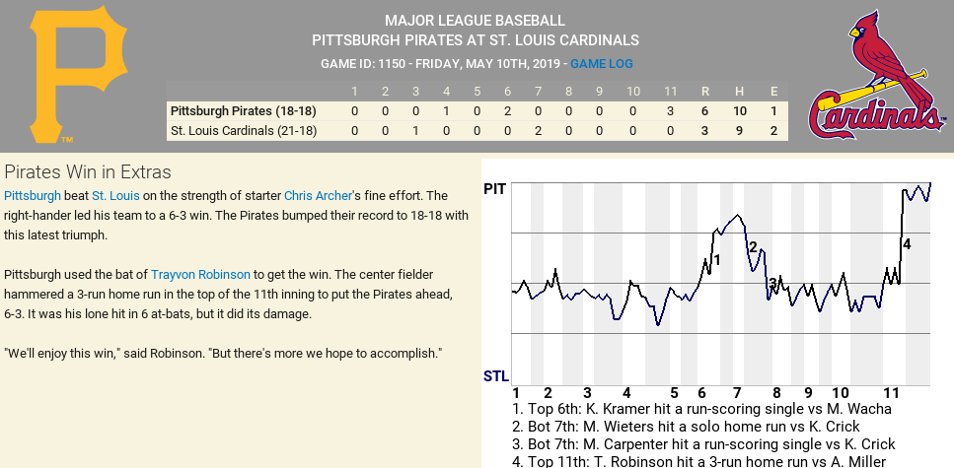Click marker 2 on win probability chart

(x=752, y=247)
